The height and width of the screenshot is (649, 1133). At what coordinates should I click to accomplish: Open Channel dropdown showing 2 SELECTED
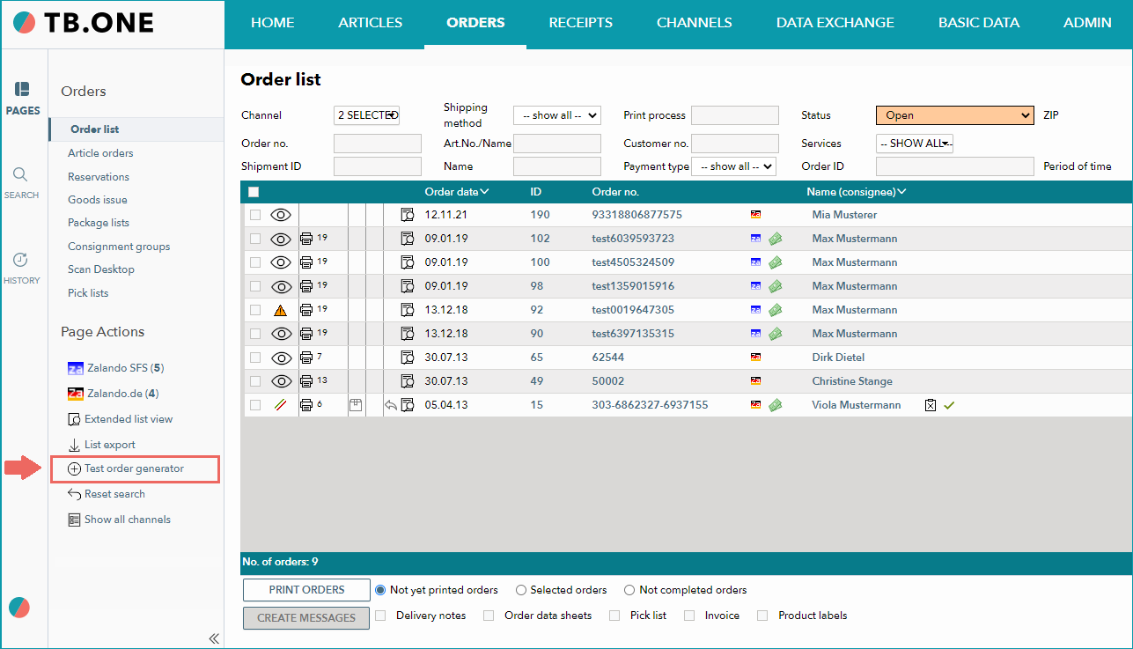(367, 115)
